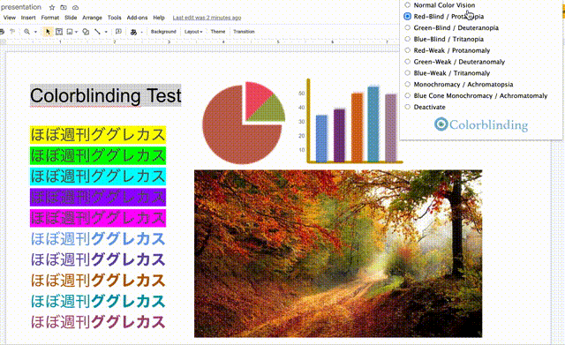Expand the zoom dropdown arrow
Viewport: 565px width, 345px height.
35,32
